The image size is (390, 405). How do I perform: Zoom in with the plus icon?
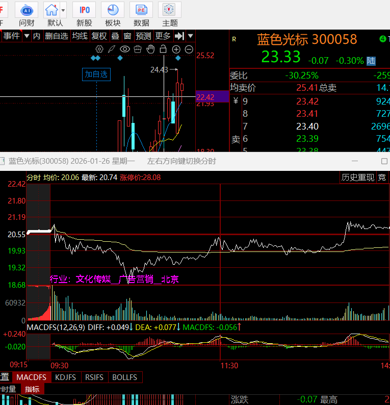point(176,49)
